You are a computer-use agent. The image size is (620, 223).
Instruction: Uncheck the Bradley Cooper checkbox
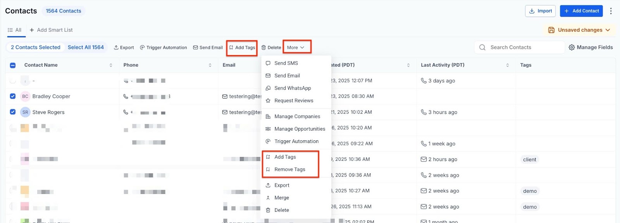click(13, 96)
